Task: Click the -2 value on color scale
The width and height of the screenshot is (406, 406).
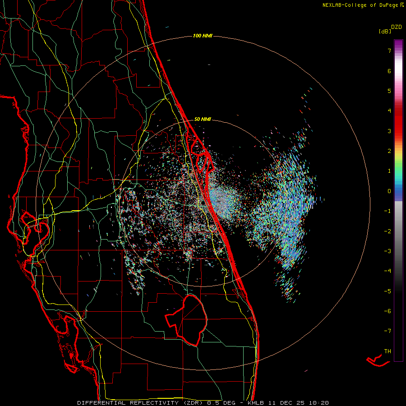Action: coord(388,231)
